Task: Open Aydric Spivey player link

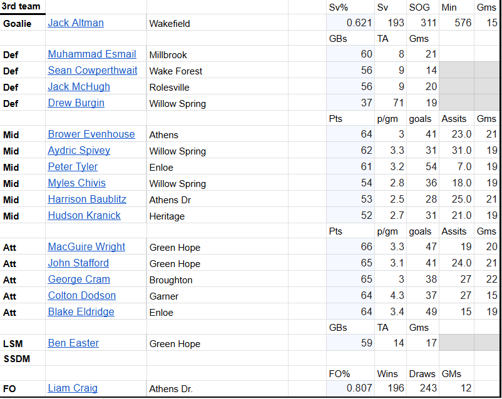Action: (79, 151)
